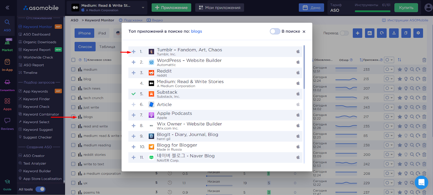Click the copy toolbar icon
Viewport: 433px width, 195px height.
(x=406, y=33)
